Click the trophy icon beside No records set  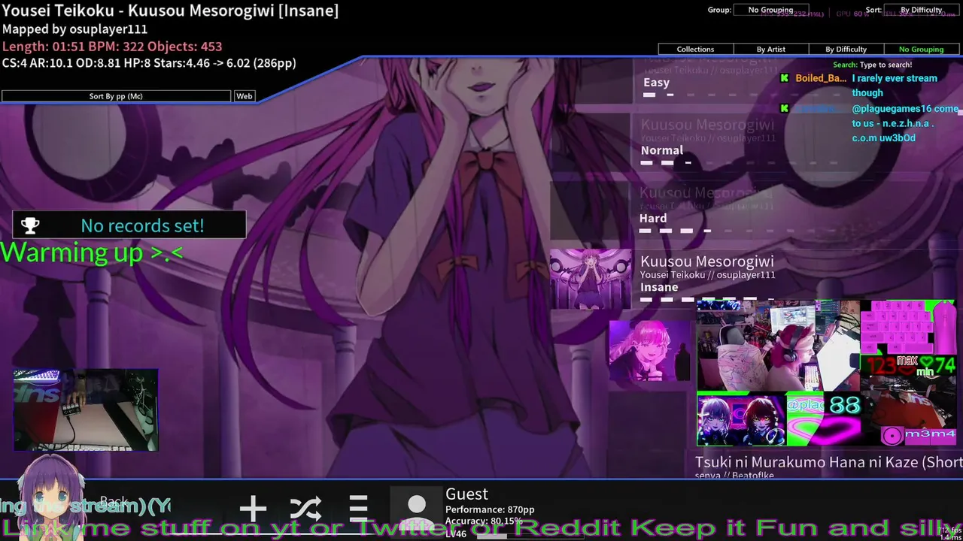(30, 225)
